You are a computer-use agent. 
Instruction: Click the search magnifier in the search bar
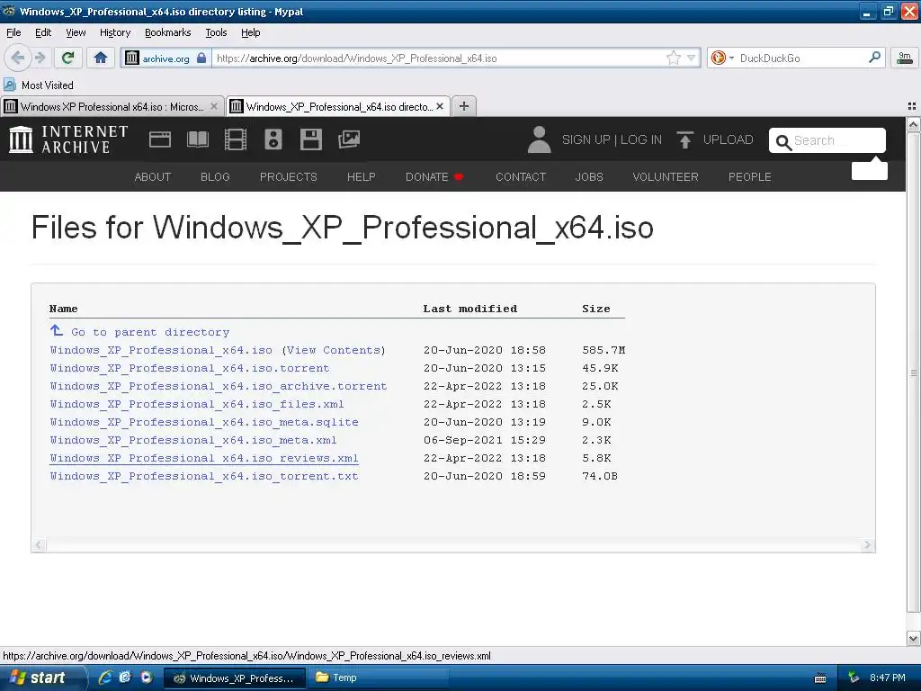tap(874, 58)
